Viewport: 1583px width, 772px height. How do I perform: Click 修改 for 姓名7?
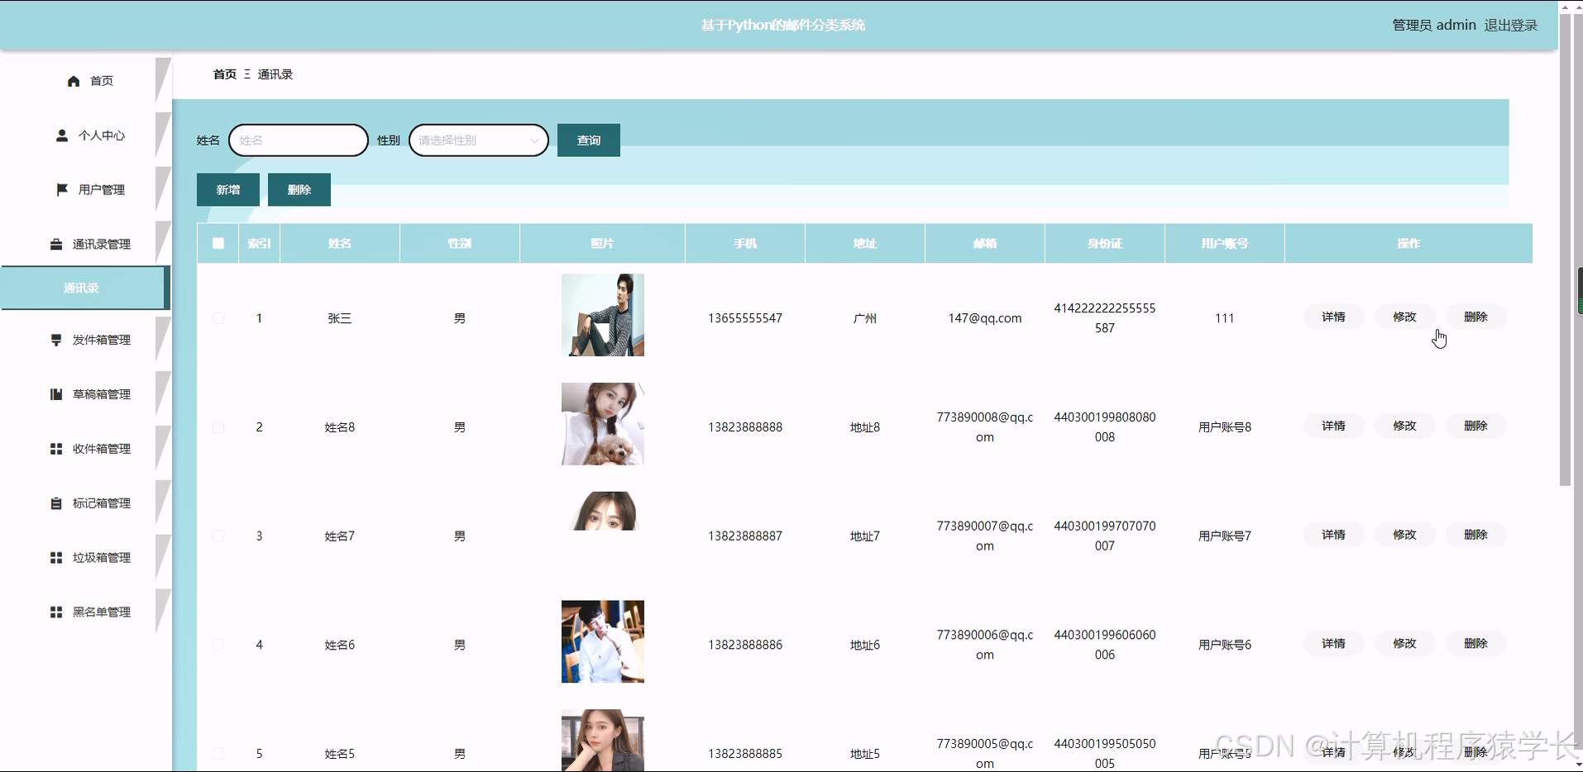pyautogui.click(x=1404, y=536)
